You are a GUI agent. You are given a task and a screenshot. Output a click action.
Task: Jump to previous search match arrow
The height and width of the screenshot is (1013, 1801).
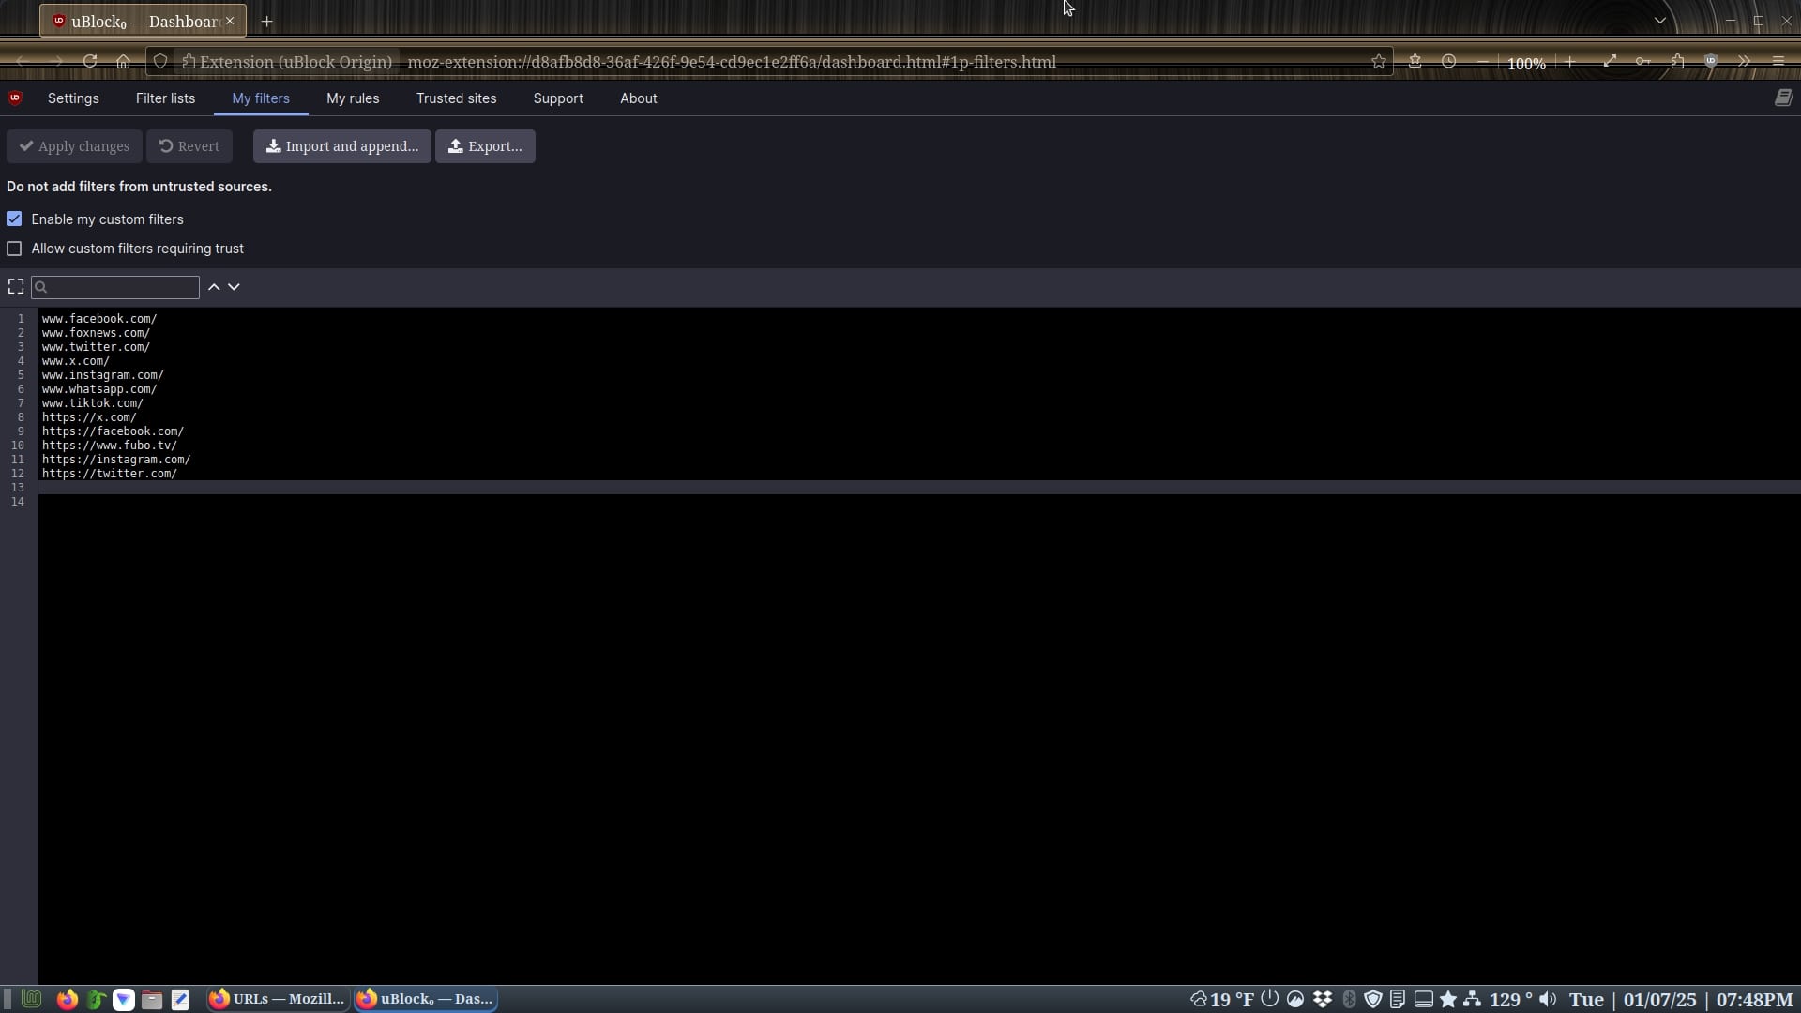pos(214,287)
